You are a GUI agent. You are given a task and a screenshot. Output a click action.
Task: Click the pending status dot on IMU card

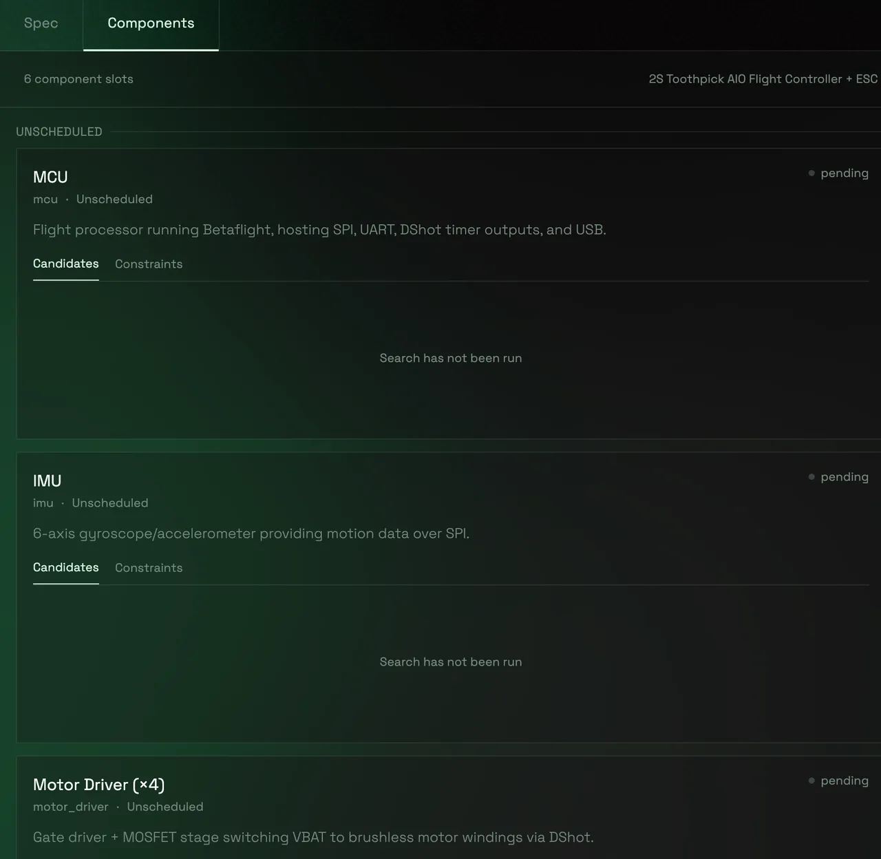click(x=811, y=476)
